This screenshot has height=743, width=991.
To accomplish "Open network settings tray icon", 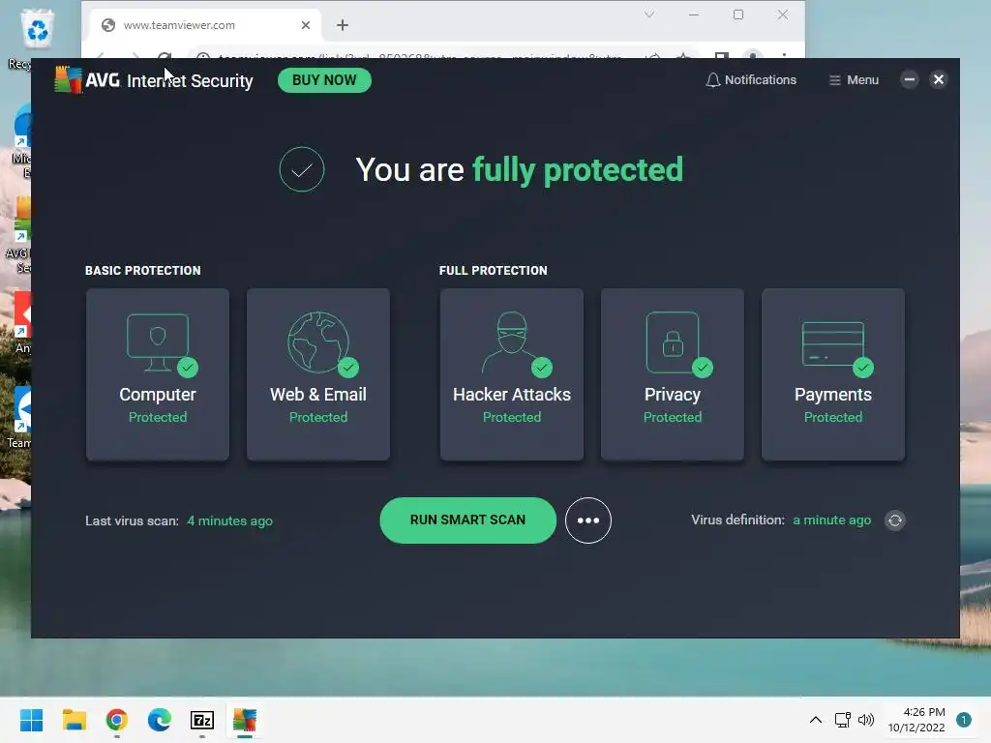I will (x=843, y=720).
